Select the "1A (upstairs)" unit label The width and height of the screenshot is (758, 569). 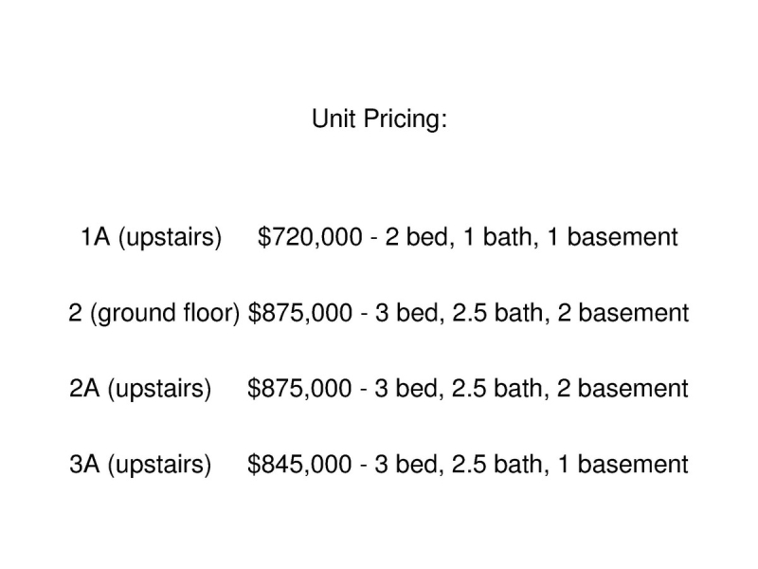[x=151, y=237]
